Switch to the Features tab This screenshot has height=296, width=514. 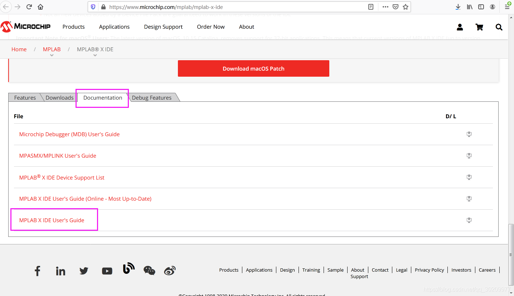(25, 97)
